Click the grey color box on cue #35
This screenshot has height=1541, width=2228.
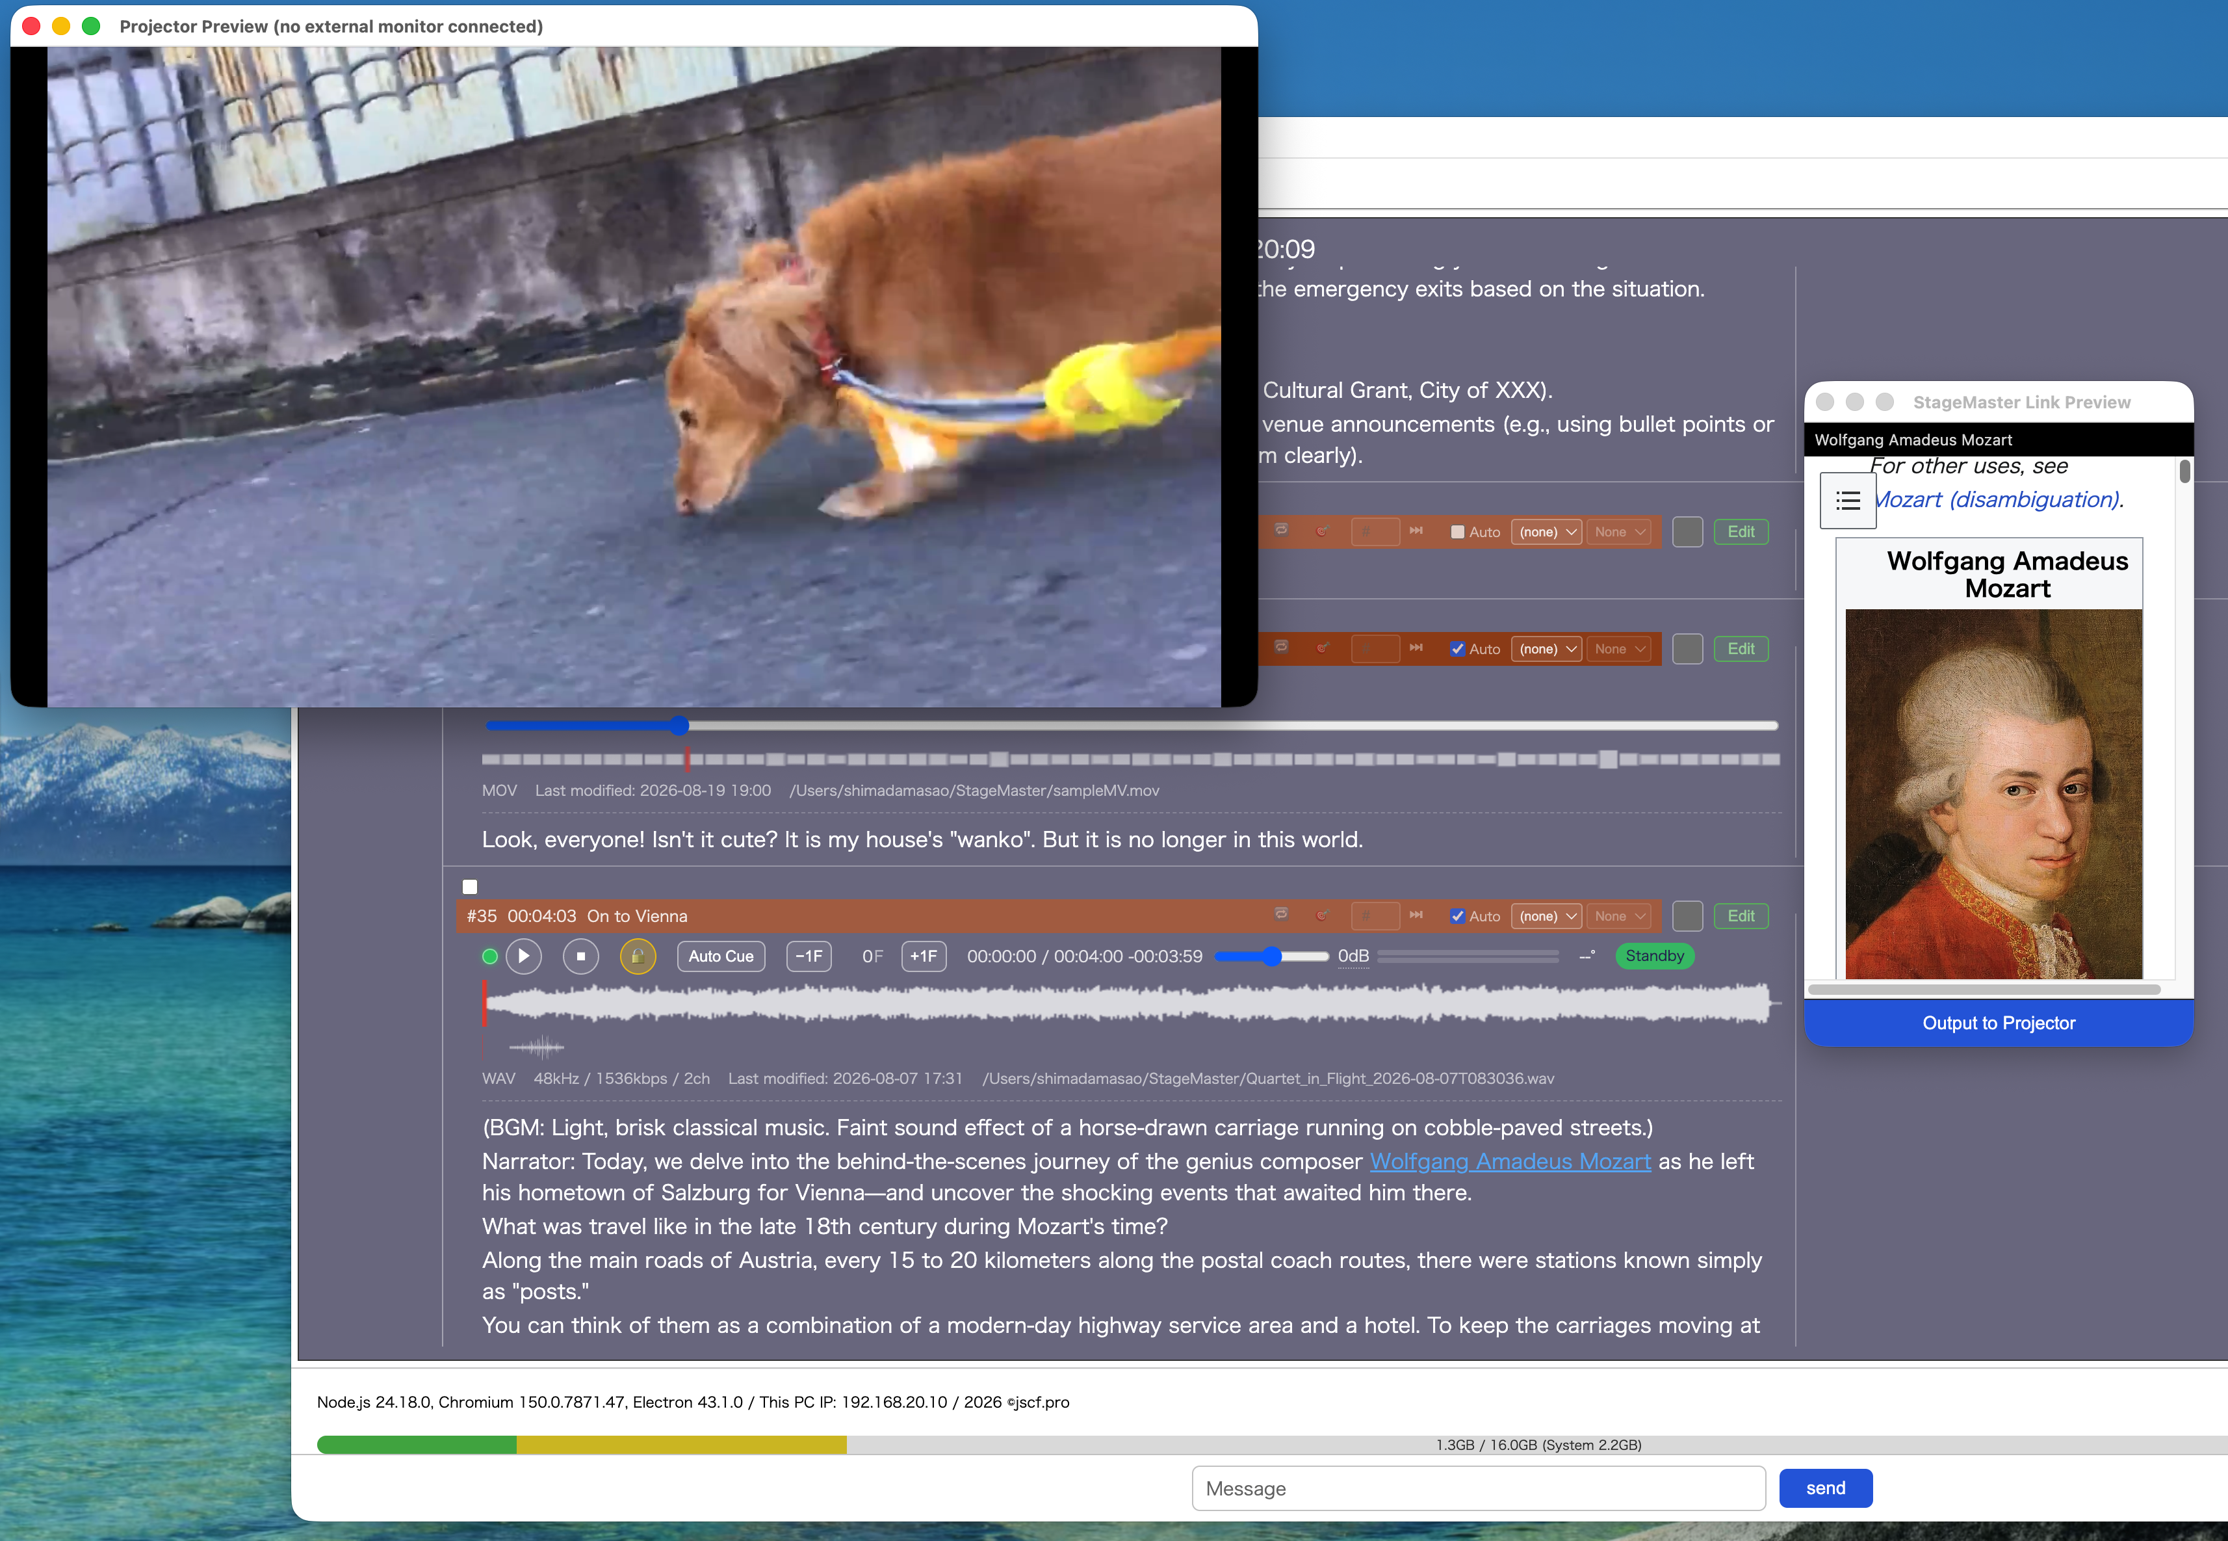click(1687, 916)
